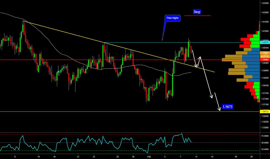The width and height of the screenshot is (270, 159).
Task: Click the "Feb" date axis label
Action: [149, 157]
